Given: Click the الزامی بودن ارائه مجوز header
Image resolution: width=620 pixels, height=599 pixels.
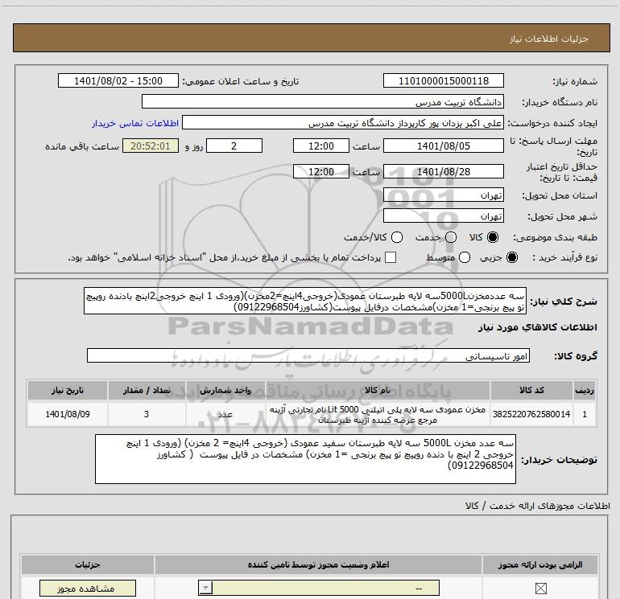Looking at the screenshot, I should click(x=540, y=564).
